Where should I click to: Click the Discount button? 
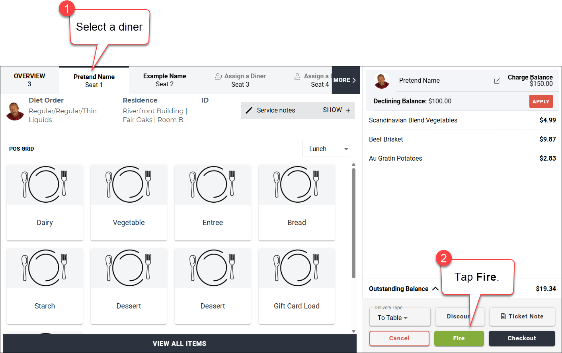coord(460,316)
